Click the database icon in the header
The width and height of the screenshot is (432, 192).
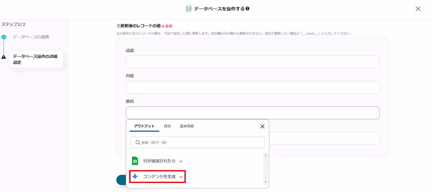point(189,9)
